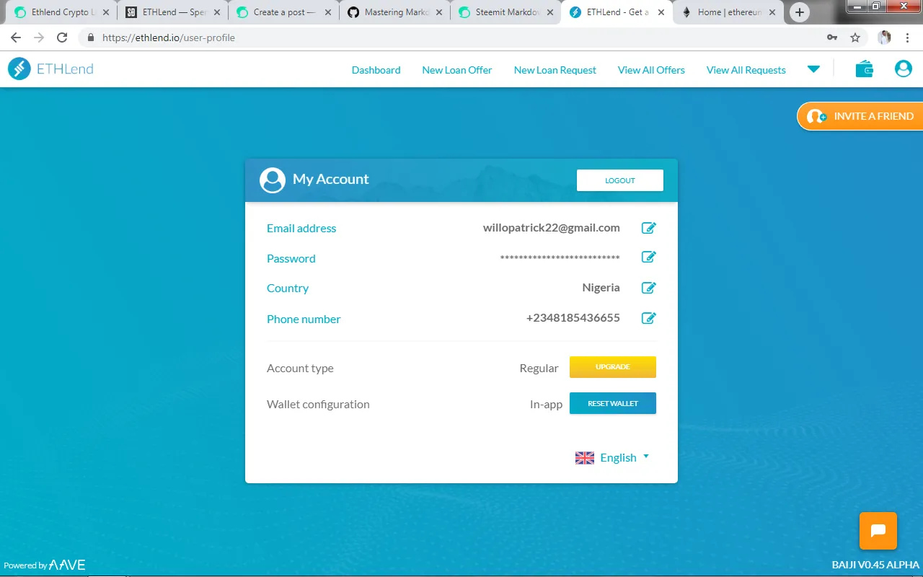Click the In-app wallet configuration value
Screen dimensions: 923x577
point(546,404)
